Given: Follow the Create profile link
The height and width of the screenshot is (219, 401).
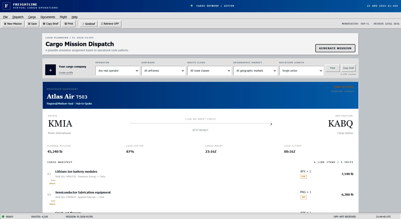Looking at the screenshot, I should click(66, 73).
